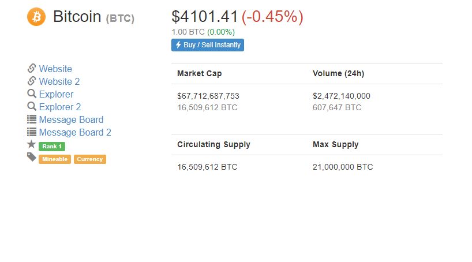The image size is (472, 262).
Task: Click the magnifier icon next to Explorer 2
Action: point(32,106)
